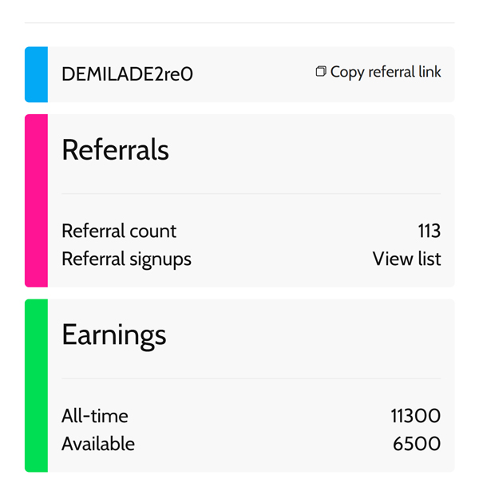The width and height of the screenshot is (479, 479).
Task: Click the divider line under Earnings heading
Action: click(x=251, y=378)
